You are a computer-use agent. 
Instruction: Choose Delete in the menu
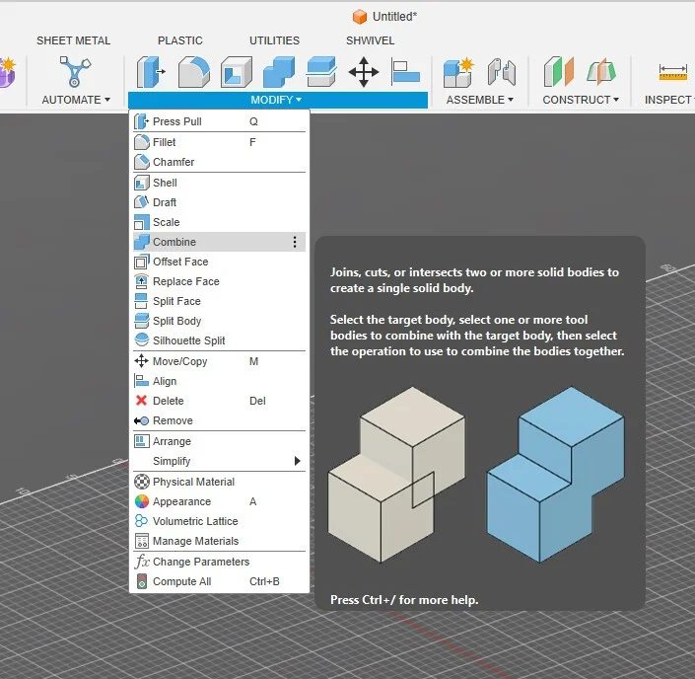tap(220, 401)
